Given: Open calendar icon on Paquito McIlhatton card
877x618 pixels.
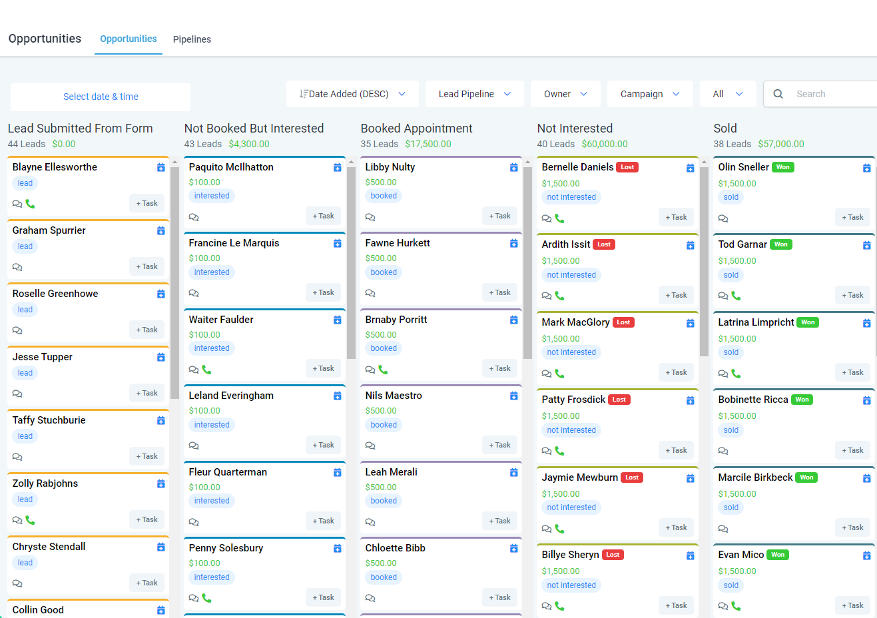Looking at the screenshot, I should tap(337, 167).
